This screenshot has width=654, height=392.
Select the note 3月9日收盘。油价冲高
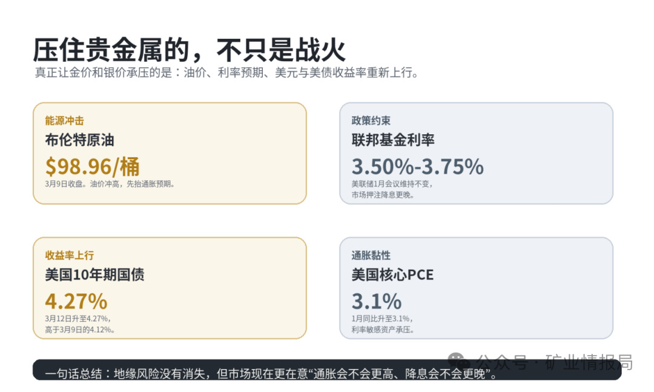coord(110,184)
